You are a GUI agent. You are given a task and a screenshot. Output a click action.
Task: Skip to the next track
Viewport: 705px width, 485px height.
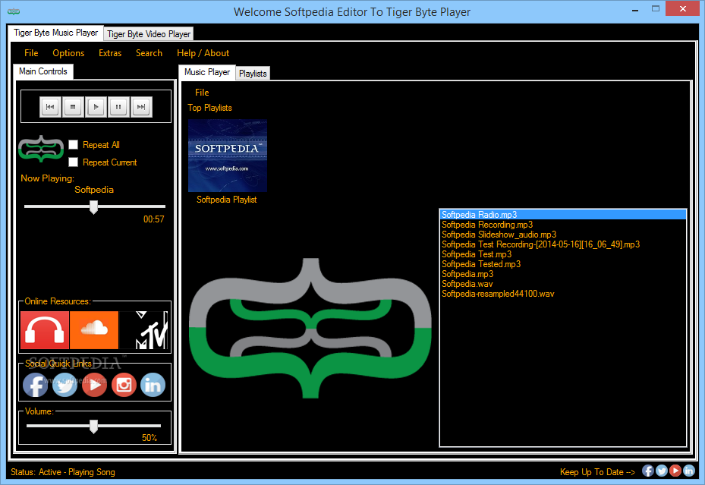tap(141, 107)
